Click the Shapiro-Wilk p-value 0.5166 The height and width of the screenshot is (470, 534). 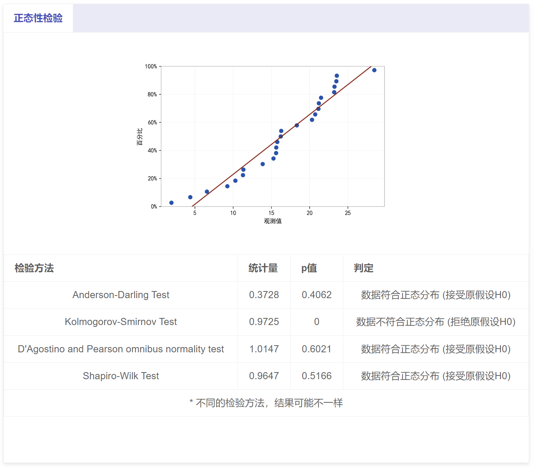tap(317, 376)
